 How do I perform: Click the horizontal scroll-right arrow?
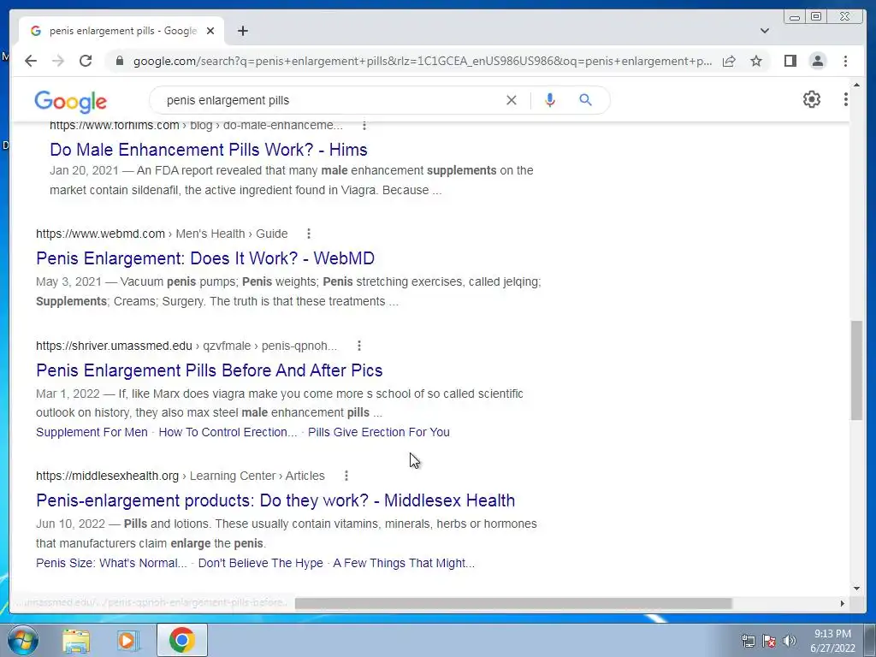pyautogui.click(x=843, y=603)
